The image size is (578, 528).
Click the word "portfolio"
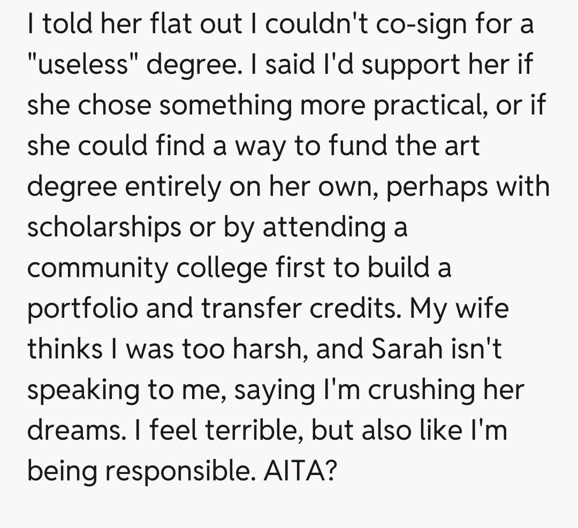[x=82, y=309]
